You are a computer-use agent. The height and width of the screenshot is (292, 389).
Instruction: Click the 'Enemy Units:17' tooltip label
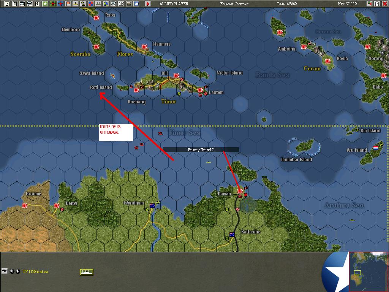point(201,150)
